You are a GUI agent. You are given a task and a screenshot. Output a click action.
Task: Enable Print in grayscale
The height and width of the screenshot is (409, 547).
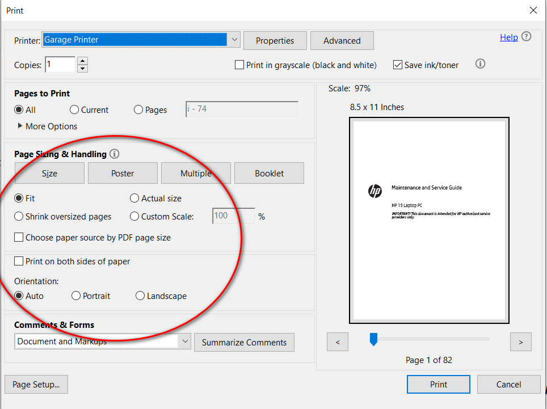click(239, 65)
